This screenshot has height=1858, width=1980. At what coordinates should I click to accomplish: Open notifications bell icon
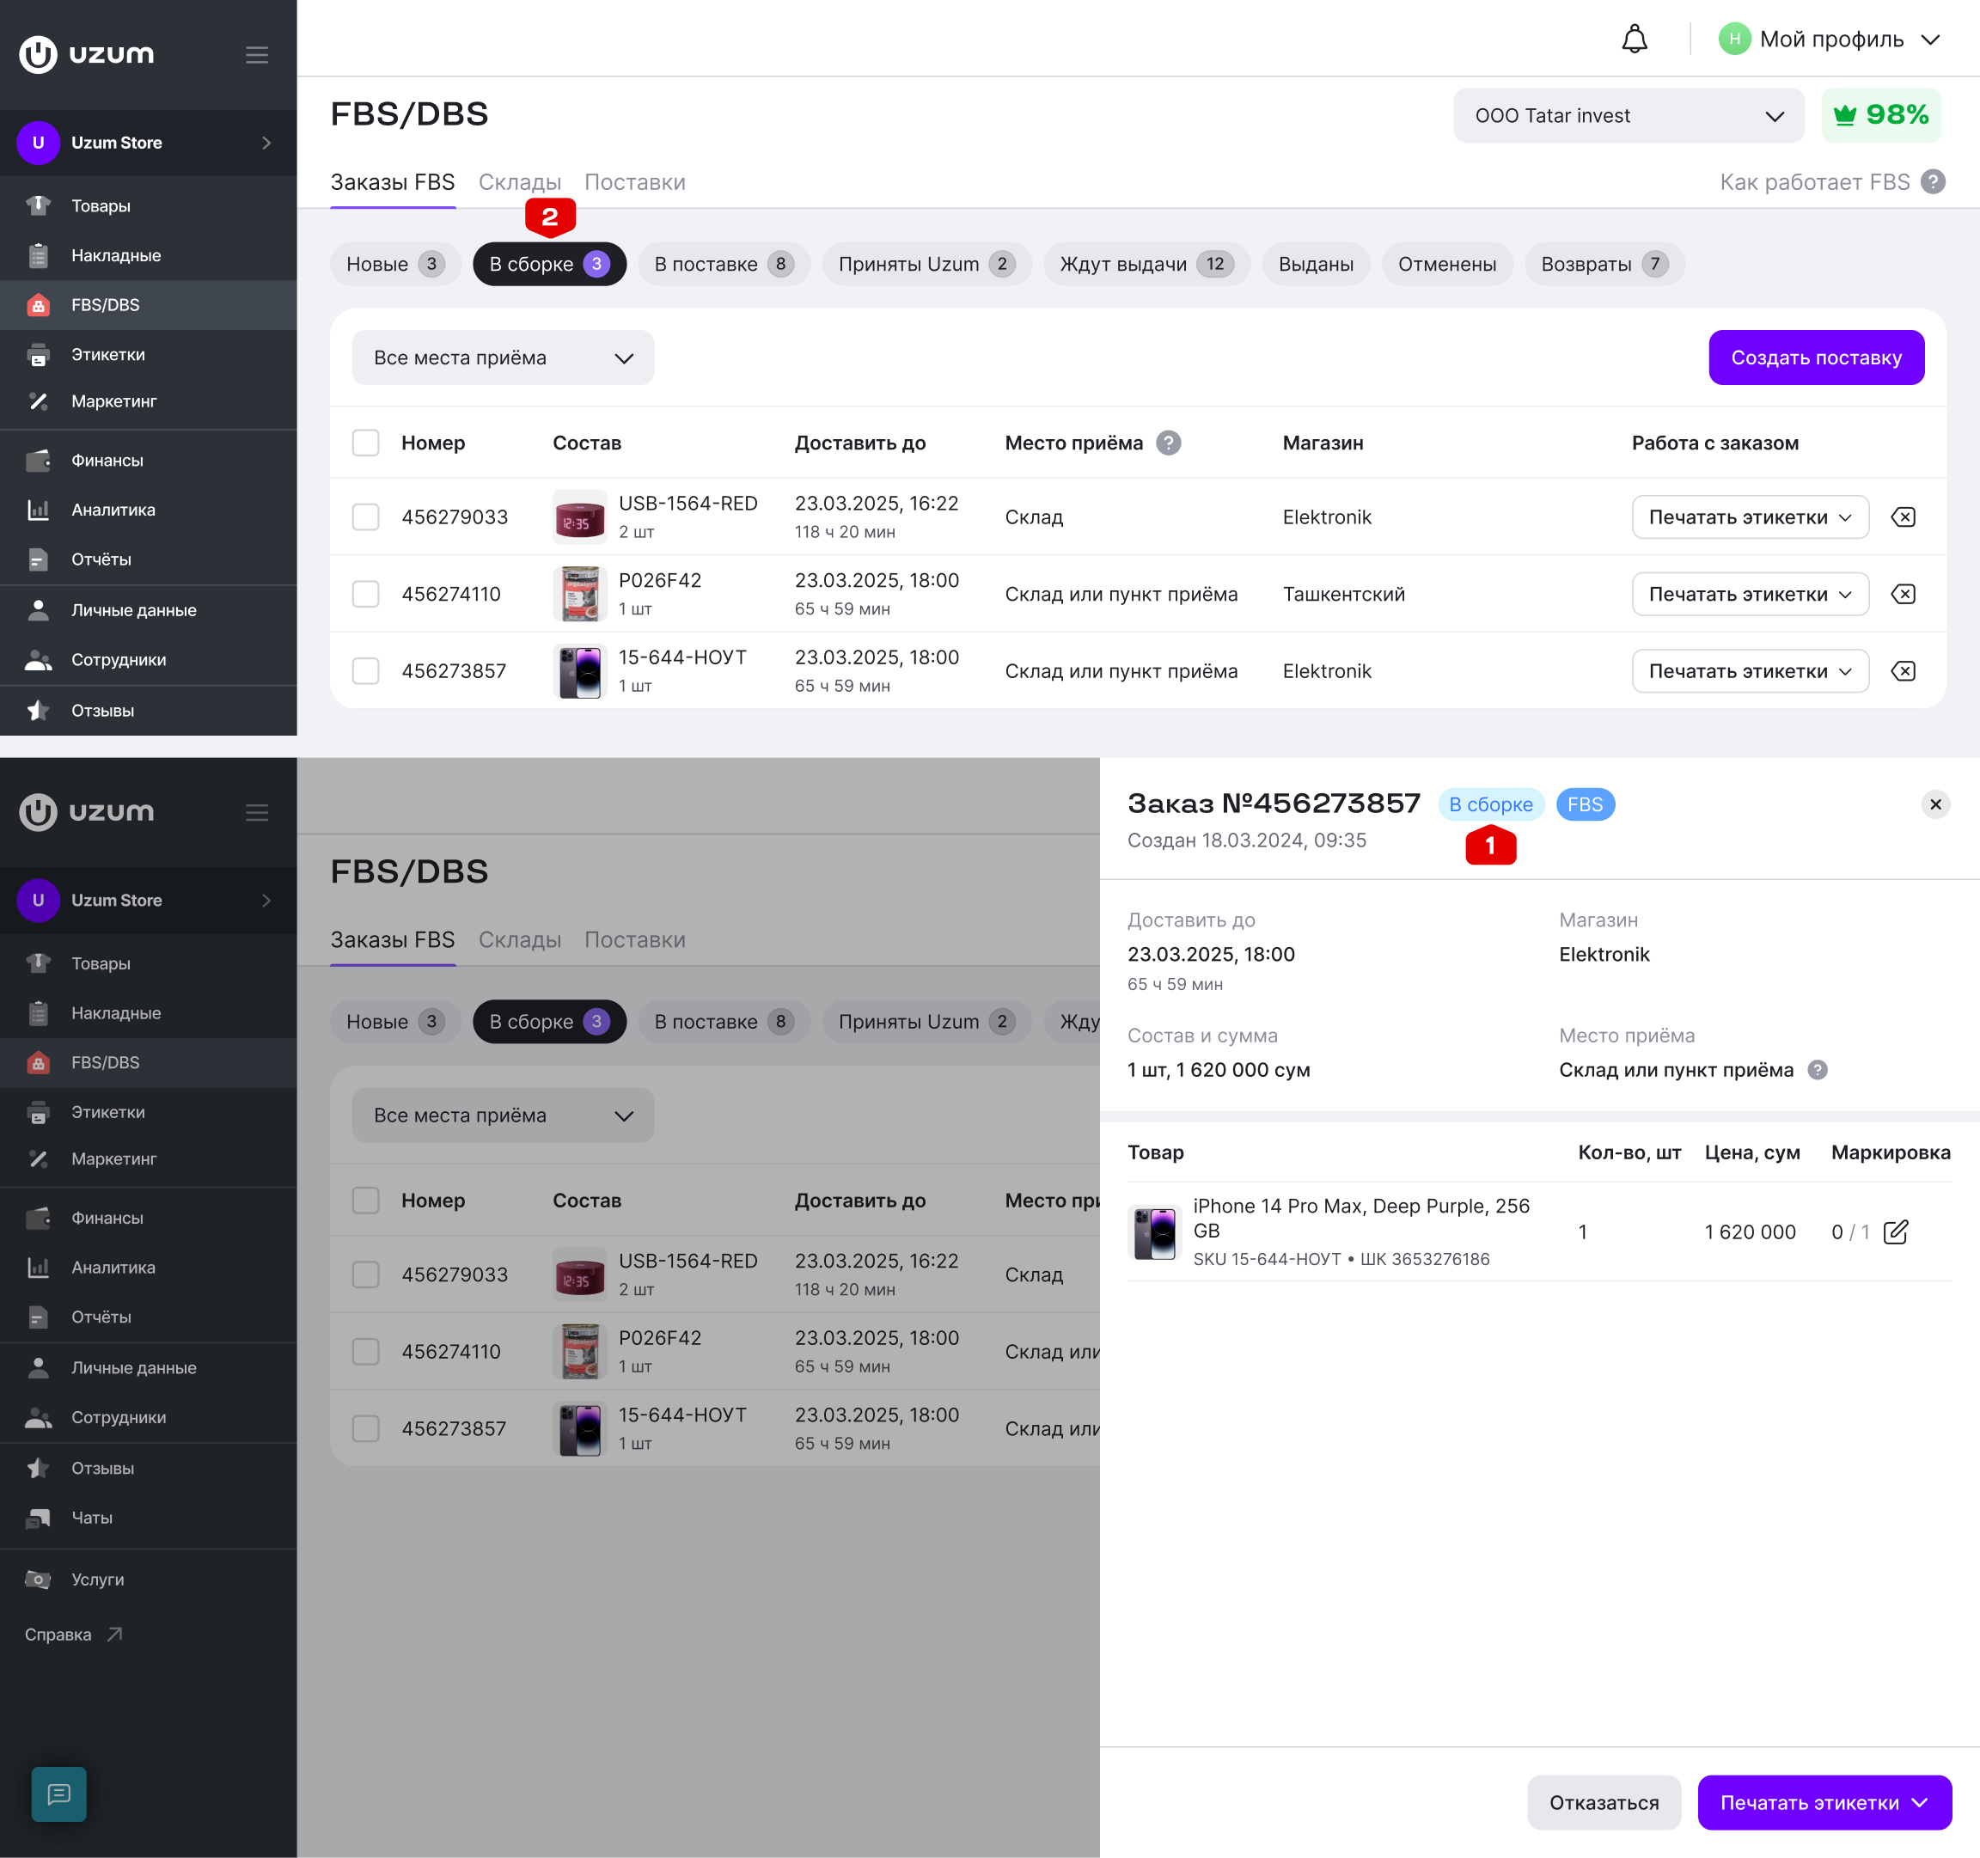pyautogui.click(x=1635, y=40)
